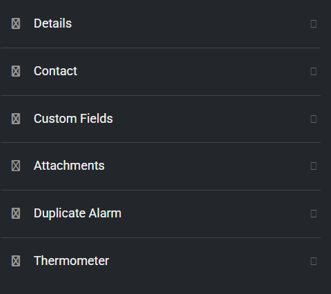Click empty space in Thermometer row

[x=207, y=261]
